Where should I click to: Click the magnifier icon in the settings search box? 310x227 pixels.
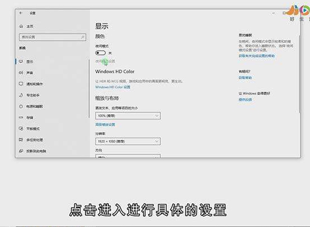tap(83, 37)
